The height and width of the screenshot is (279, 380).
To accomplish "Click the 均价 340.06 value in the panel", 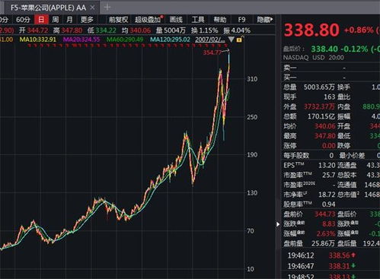I will point(325,126).
